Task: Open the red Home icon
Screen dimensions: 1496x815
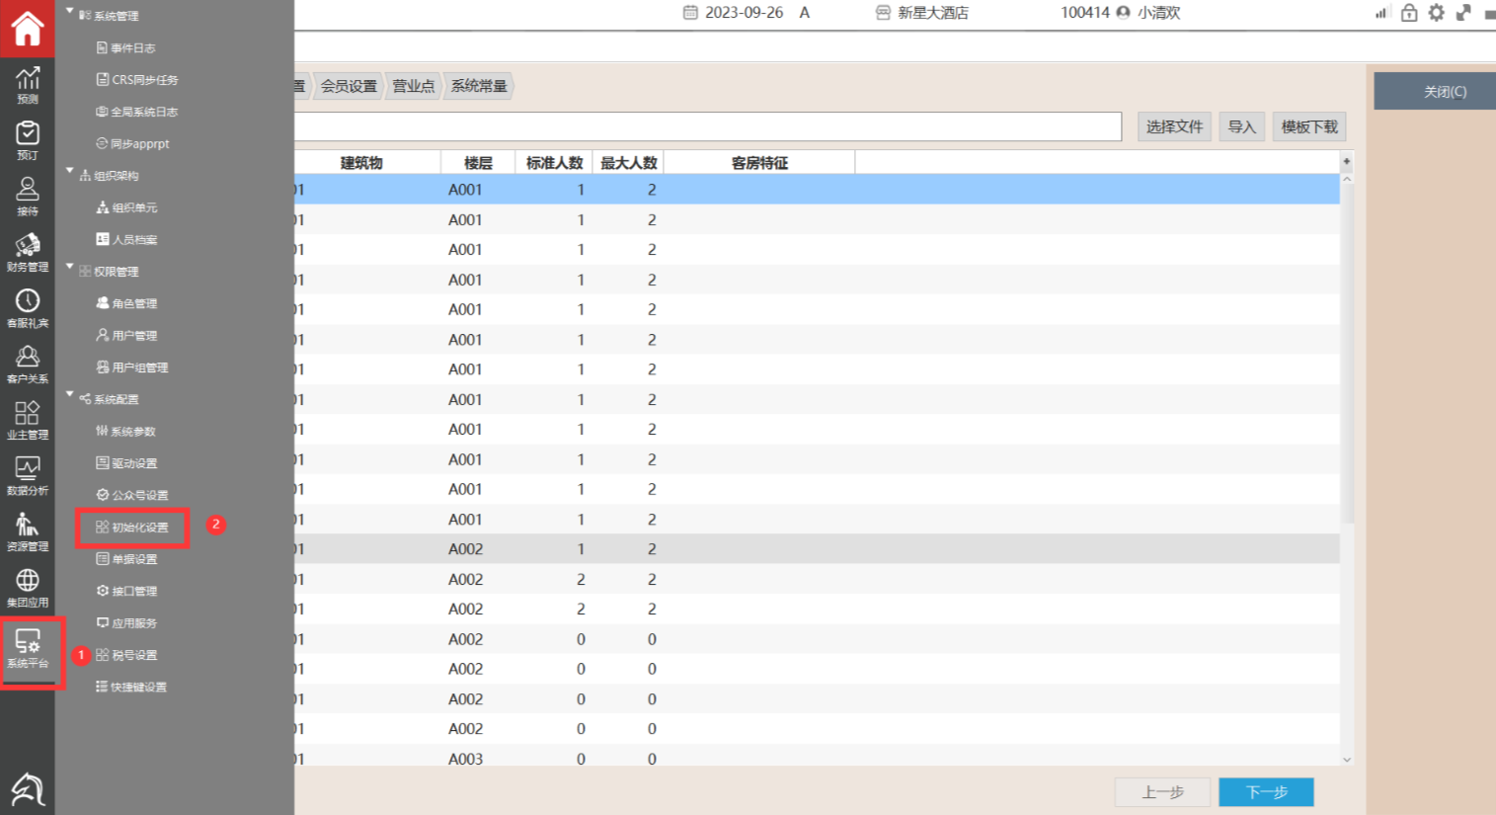Action: point(27,28)
